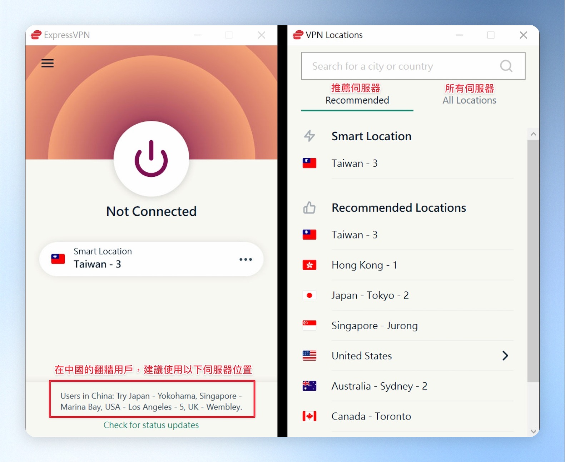Click the scrollbar down arrow in VPN Locations

coord(533,431)
